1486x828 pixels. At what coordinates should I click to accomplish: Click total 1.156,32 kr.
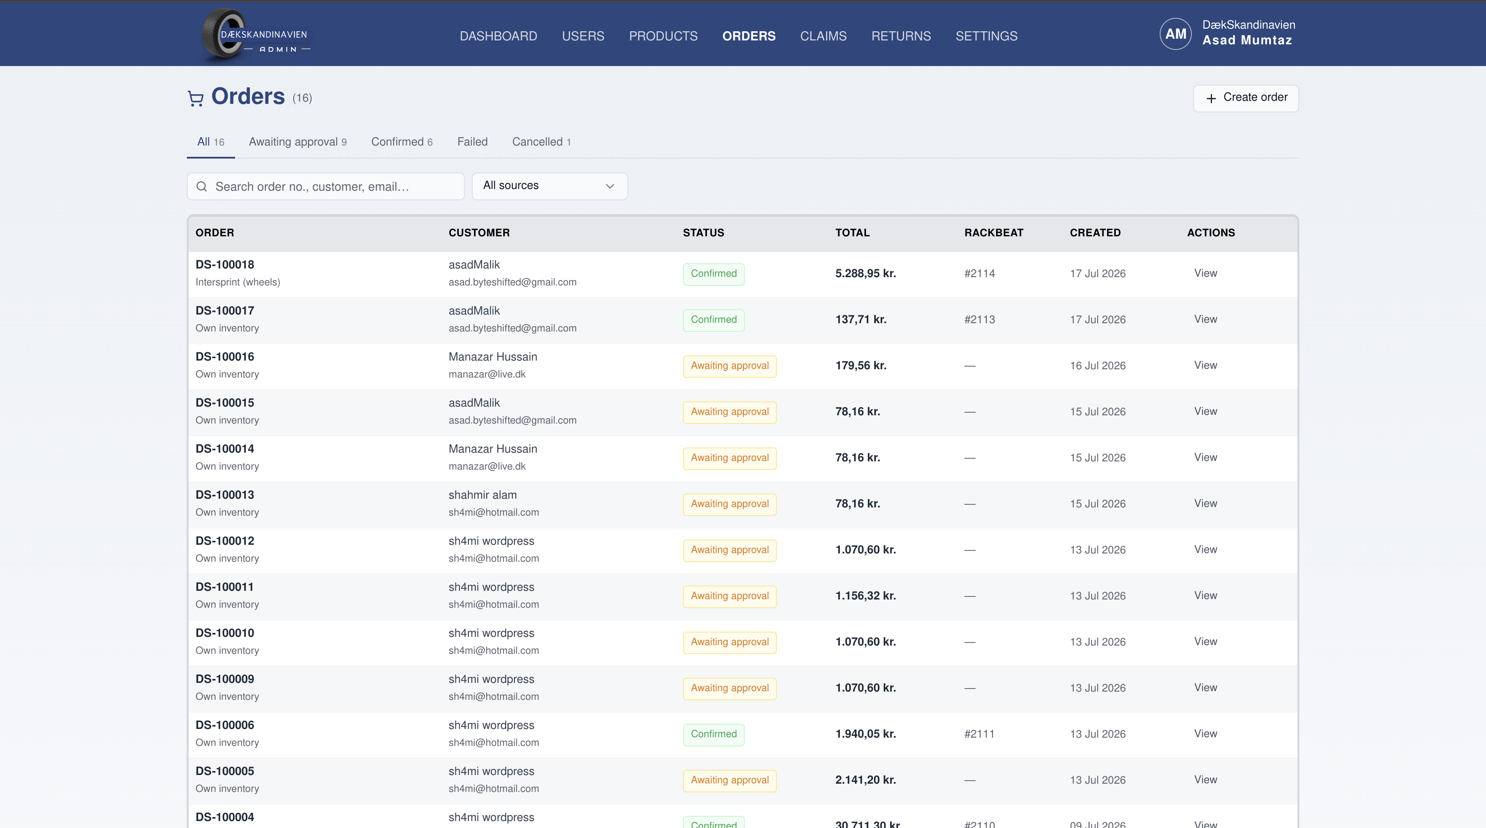tap(865, 596)
